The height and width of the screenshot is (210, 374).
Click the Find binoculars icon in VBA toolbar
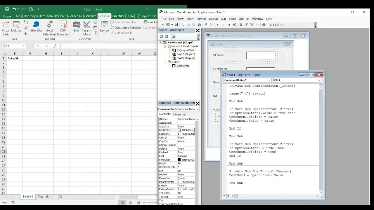(x=199, y=25)
